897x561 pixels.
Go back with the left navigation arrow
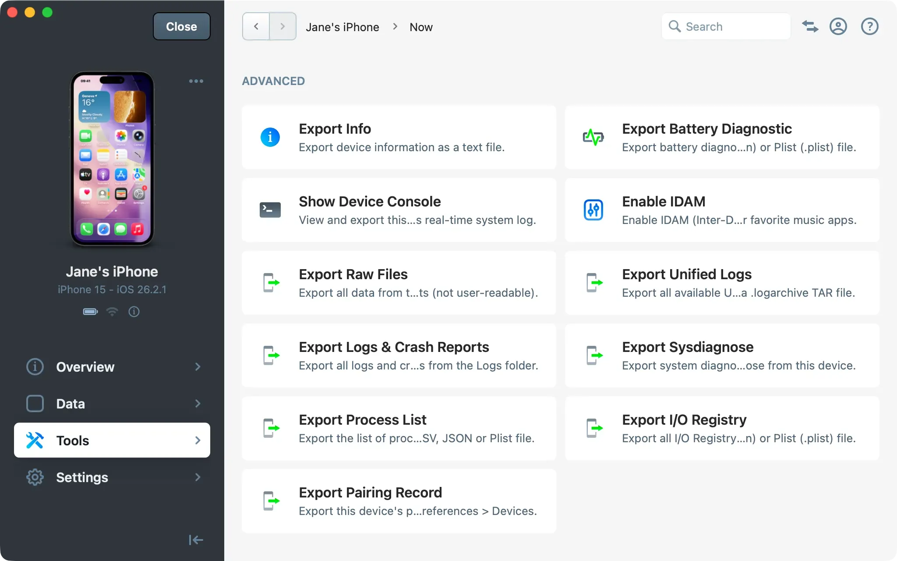[256, 26]
